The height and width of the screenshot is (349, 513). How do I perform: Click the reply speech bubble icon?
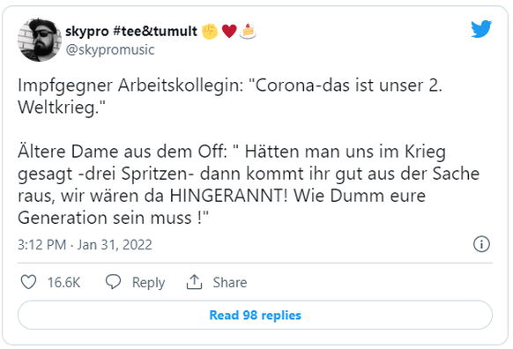click(113, 282)
